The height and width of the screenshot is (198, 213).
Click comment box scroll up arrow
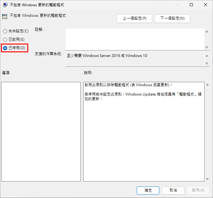tap(207, 31)
